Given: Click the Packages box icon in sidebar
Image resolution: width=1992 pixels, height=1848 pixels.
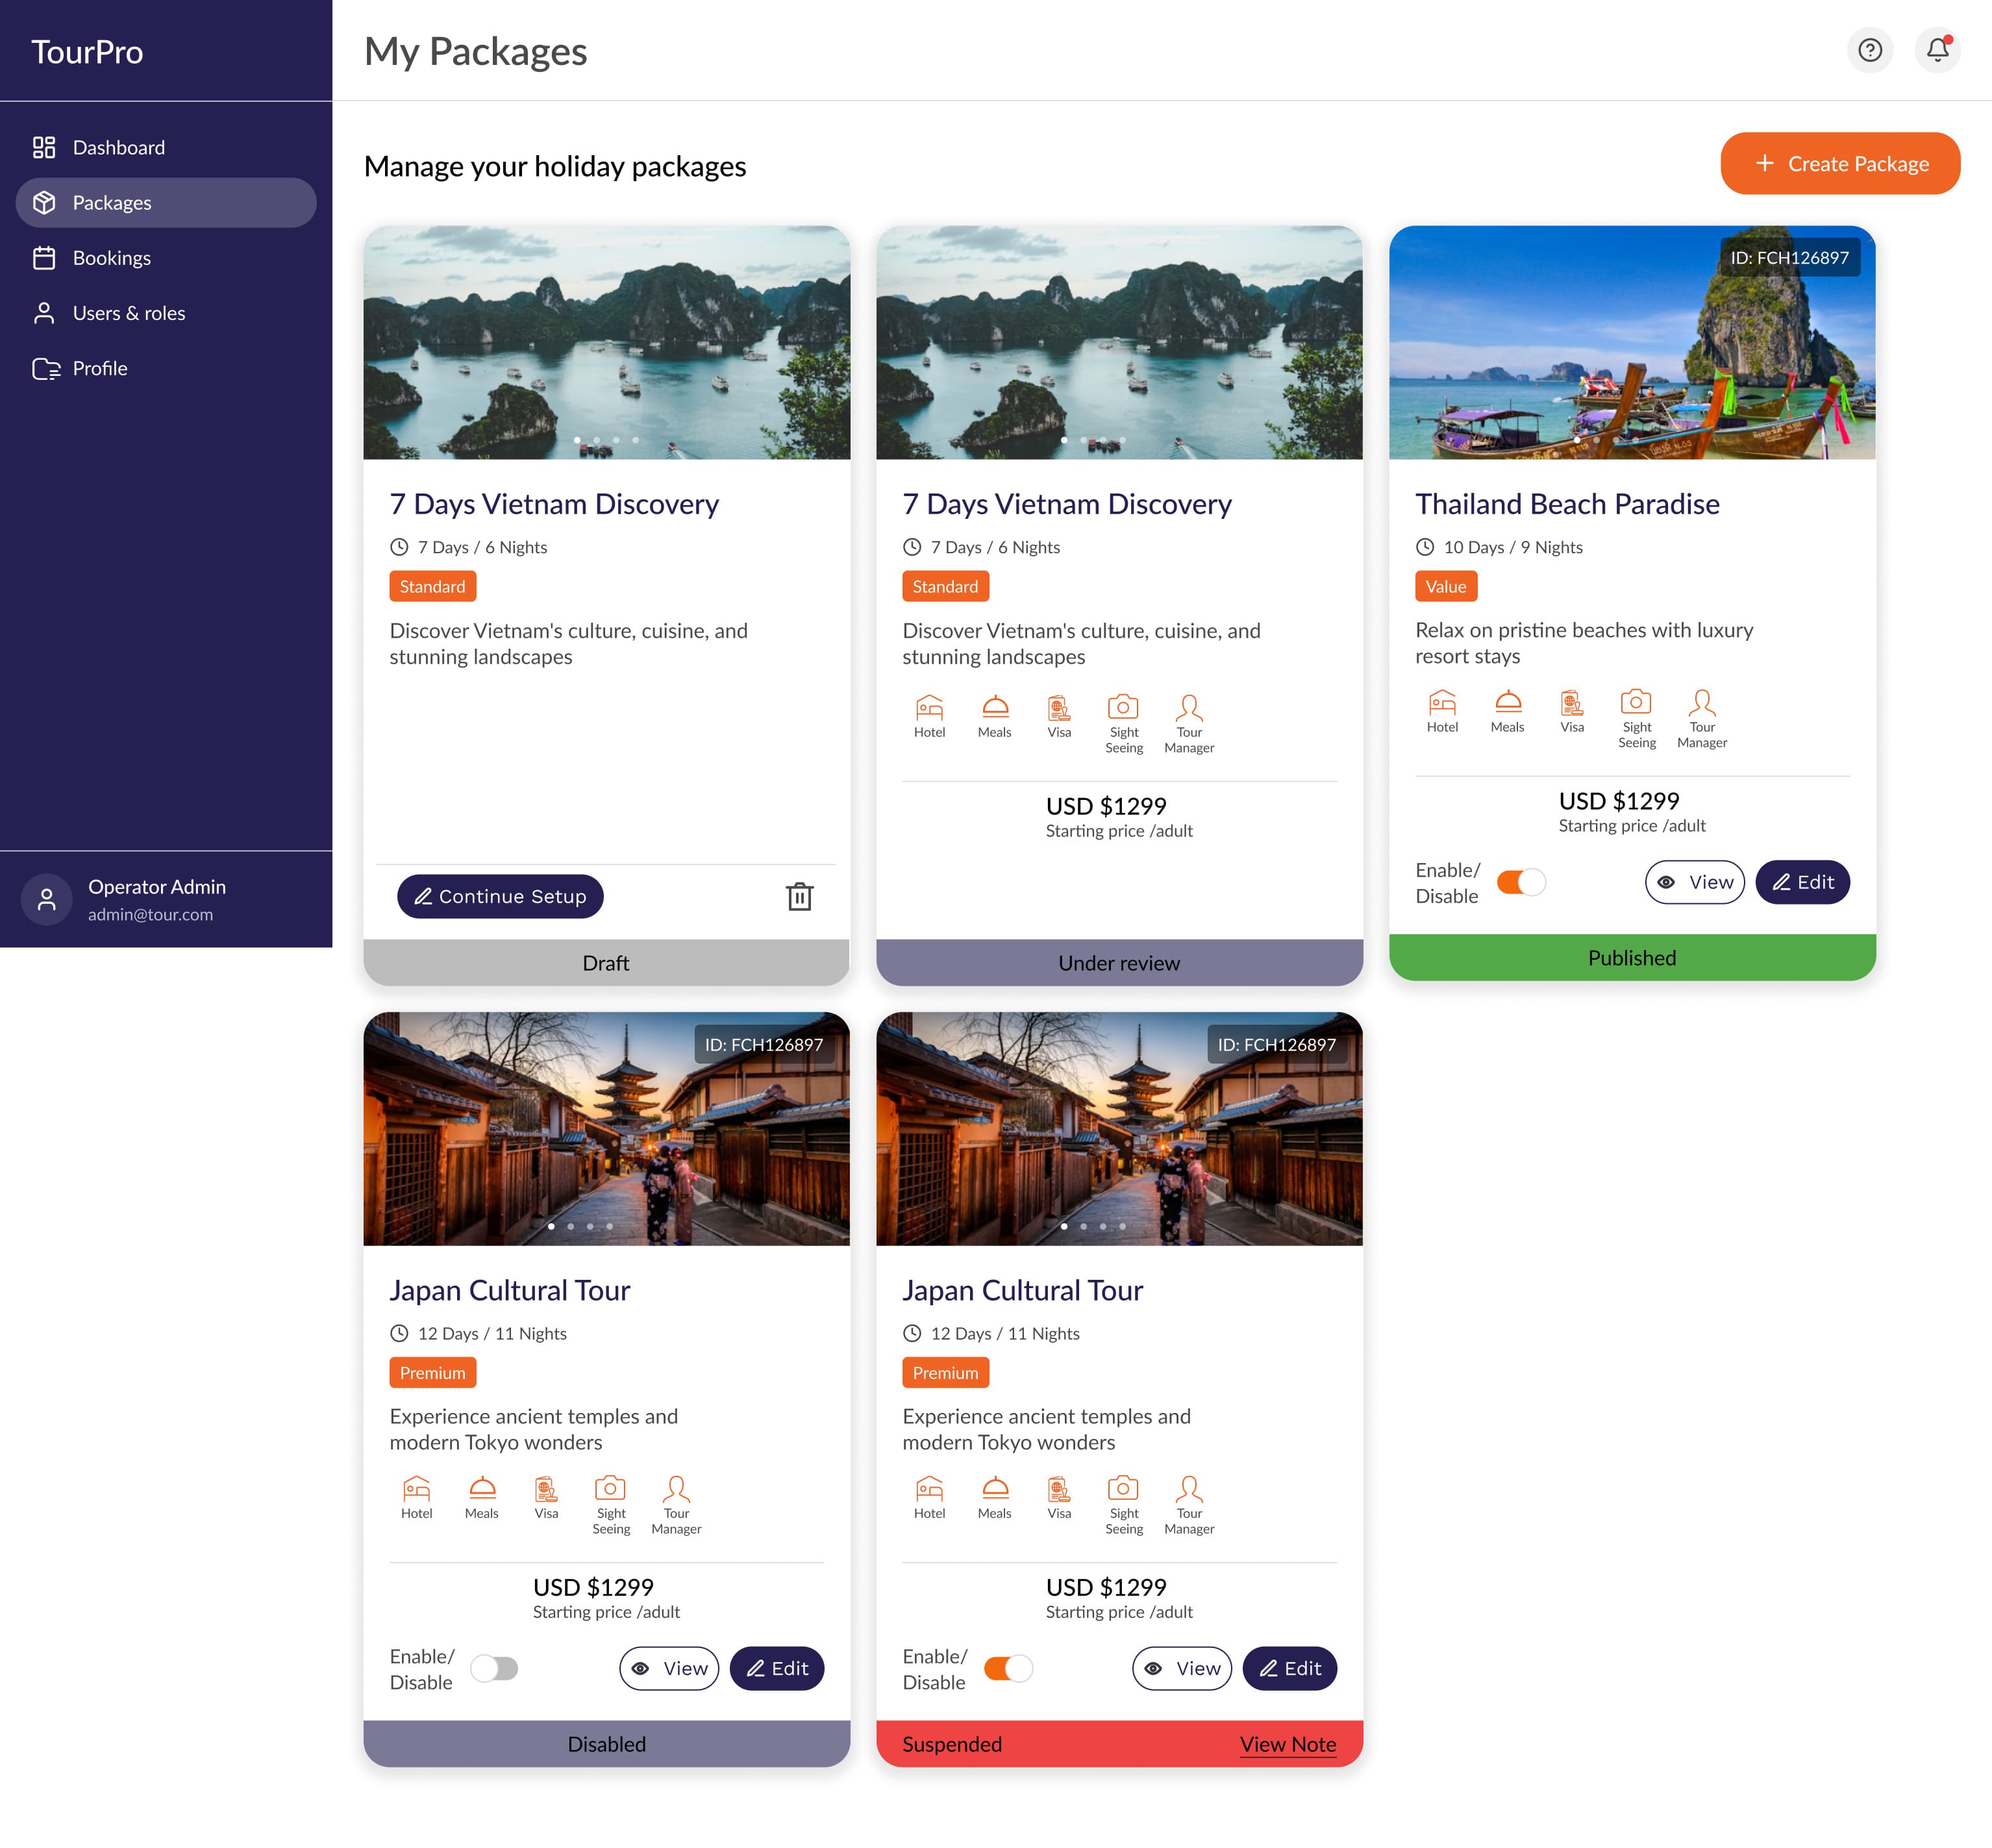Looking at the screenshot, I should point(44,203).
